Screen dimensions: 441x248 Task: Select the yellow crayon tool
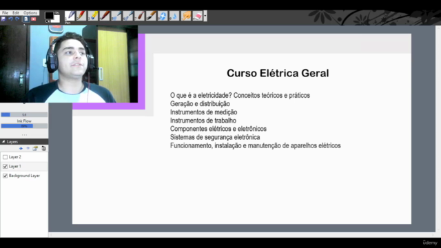point(93,16)
